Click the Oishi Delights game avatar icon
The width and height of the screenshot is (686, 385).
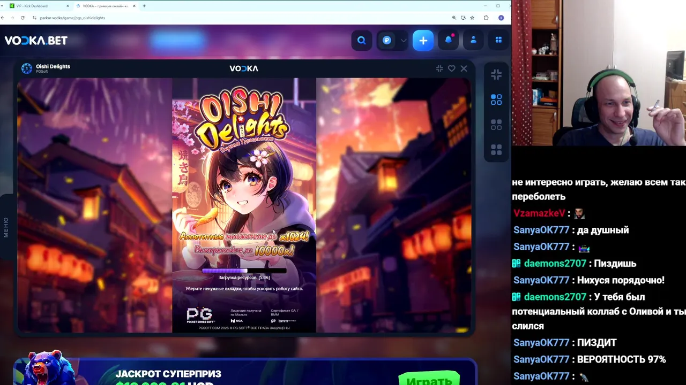point(27,68)
